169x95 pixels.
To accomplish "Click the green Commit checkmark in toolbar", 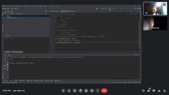I will pos(125,9).
